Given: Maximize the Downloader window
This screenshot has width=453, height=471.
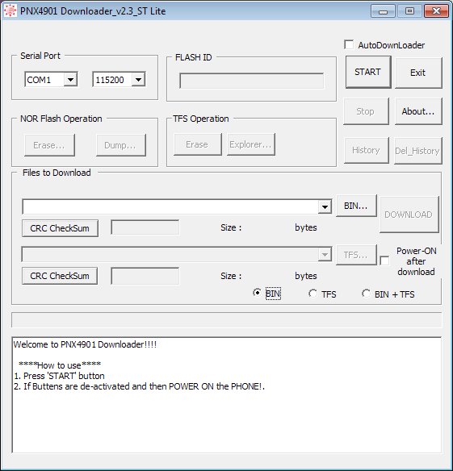Looking at the screenshot, I should 409,11.
